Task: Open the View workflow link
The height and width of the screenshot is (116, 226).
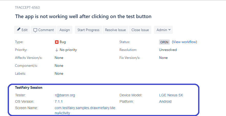Action: coord(184,42)
